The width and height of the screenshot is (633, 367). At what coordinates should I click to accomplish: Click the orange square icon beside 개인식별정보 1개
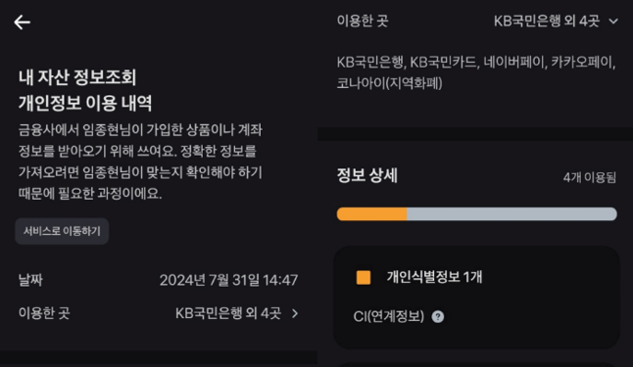click(364, 278)
